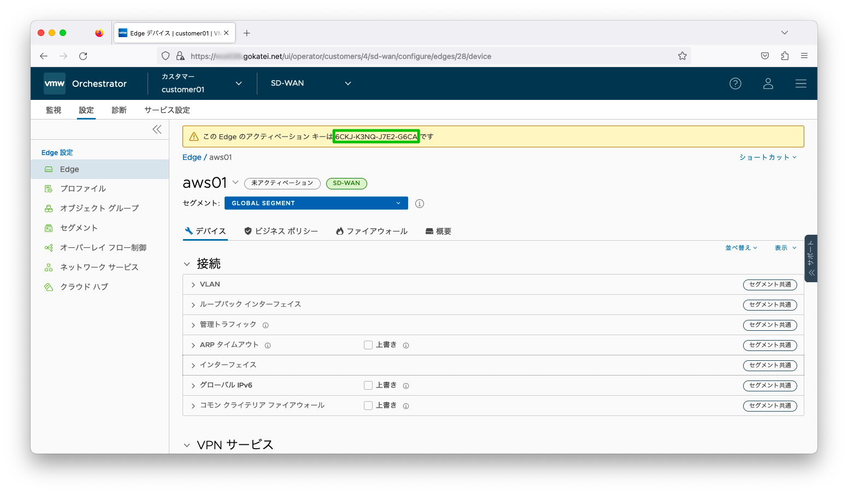The image size is (848, 494).
Task: Open the Pocket save icon in Firefox
Action: [765, 56]
